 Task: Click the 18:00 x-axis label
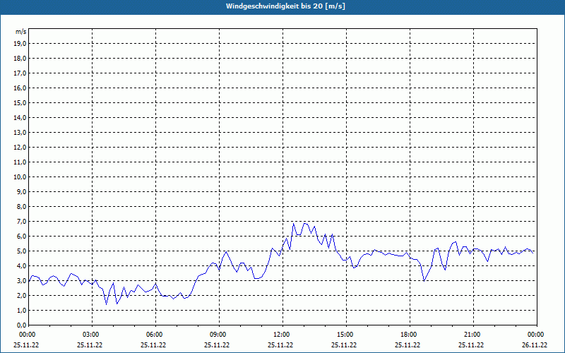pos(410,335)
